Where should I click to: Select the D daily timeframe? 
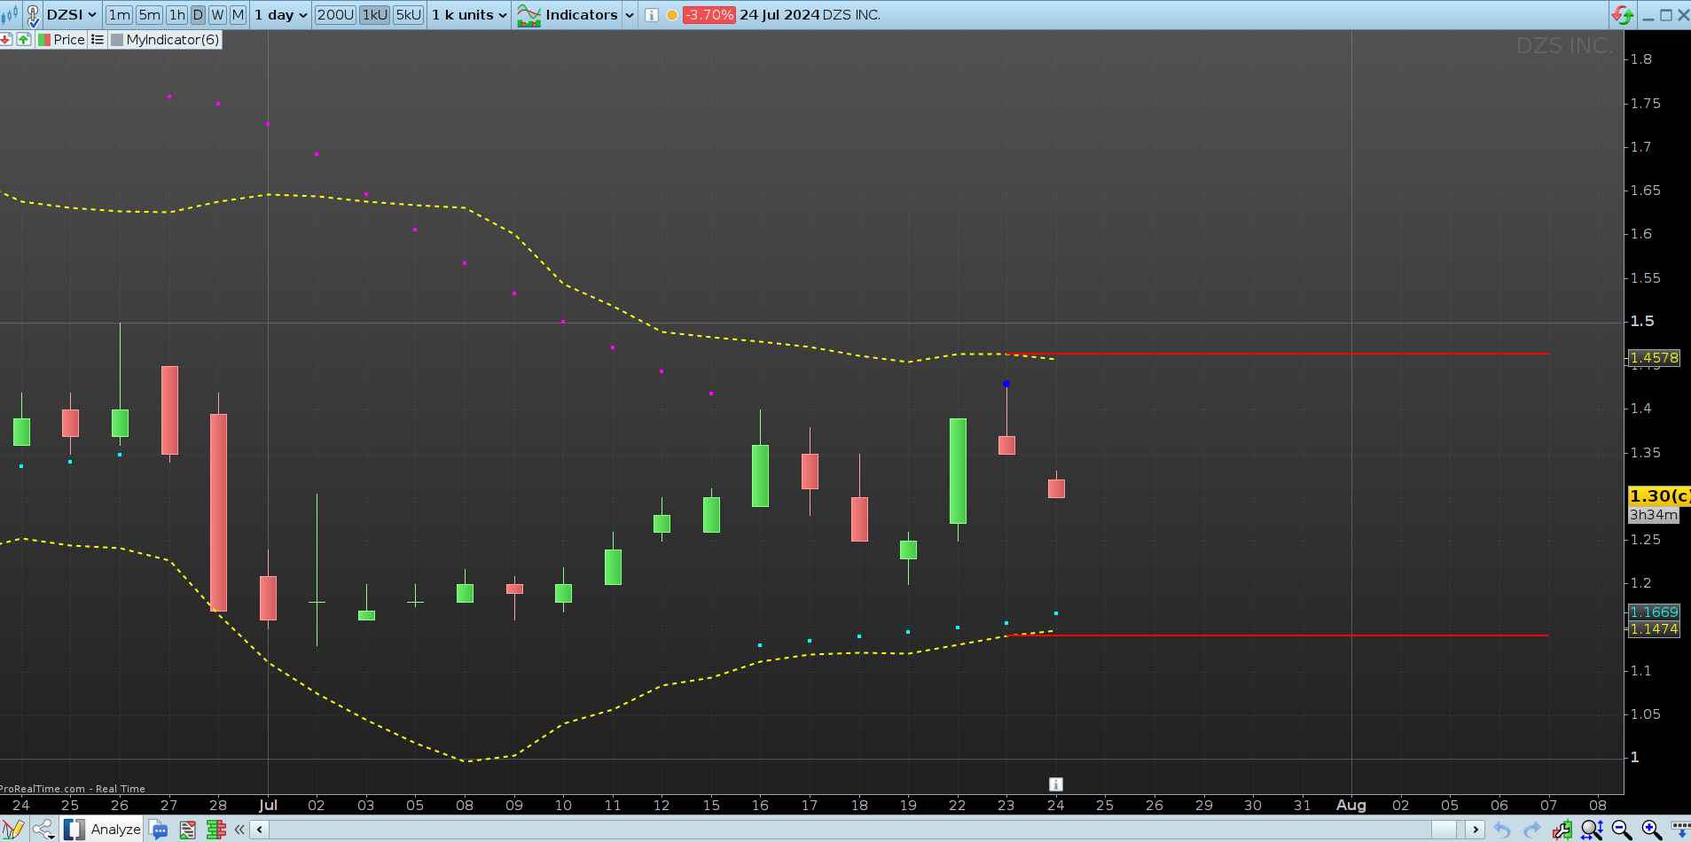[x=198, y=15]
